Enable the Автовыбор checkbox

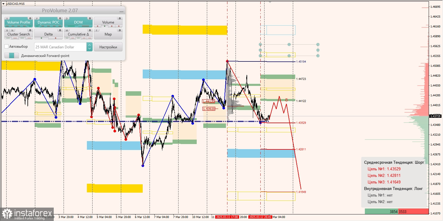click(x=7, y=47)
